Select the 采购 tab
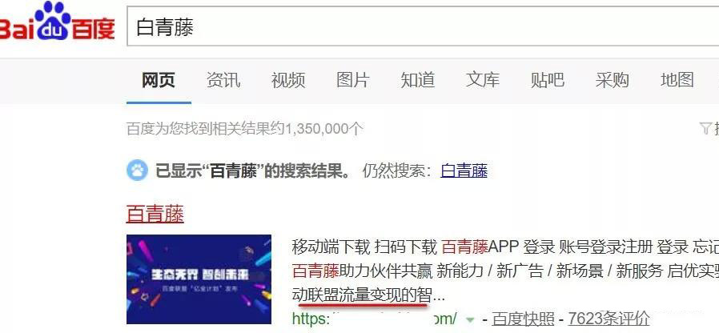Viewport: 719px width, 333px height. click(613, 80)
